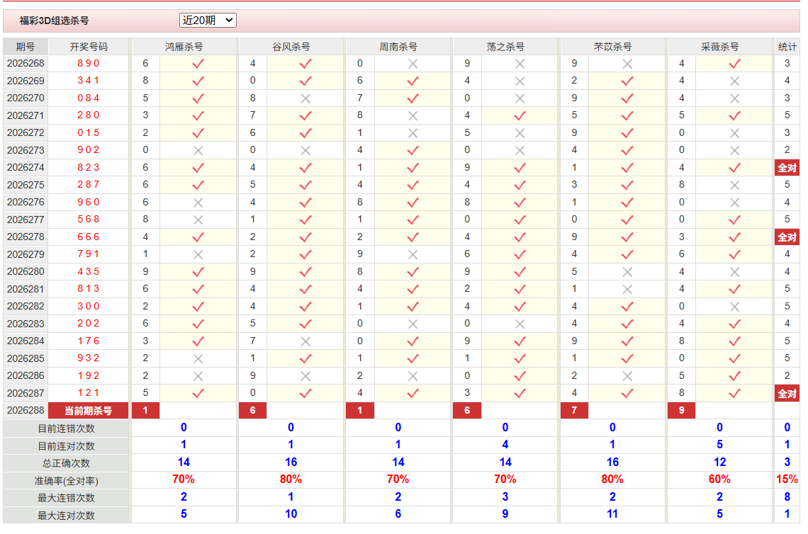Click the 荡之杀号 cross mark in row 2026283

click(x=520, y=324)
